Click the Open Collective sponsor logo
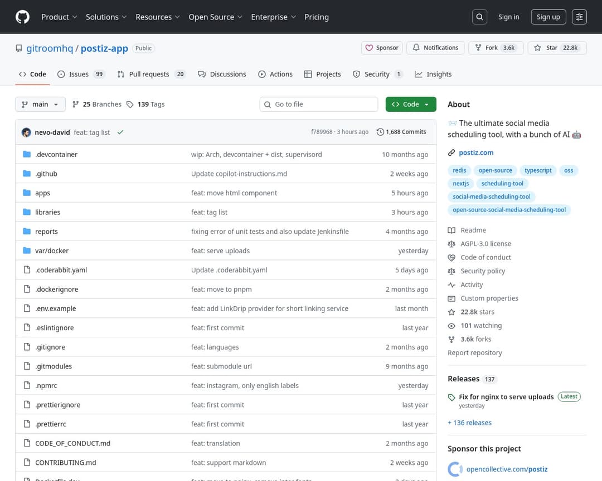The height and width of the screenshot is (481, 602). point(455,469)
